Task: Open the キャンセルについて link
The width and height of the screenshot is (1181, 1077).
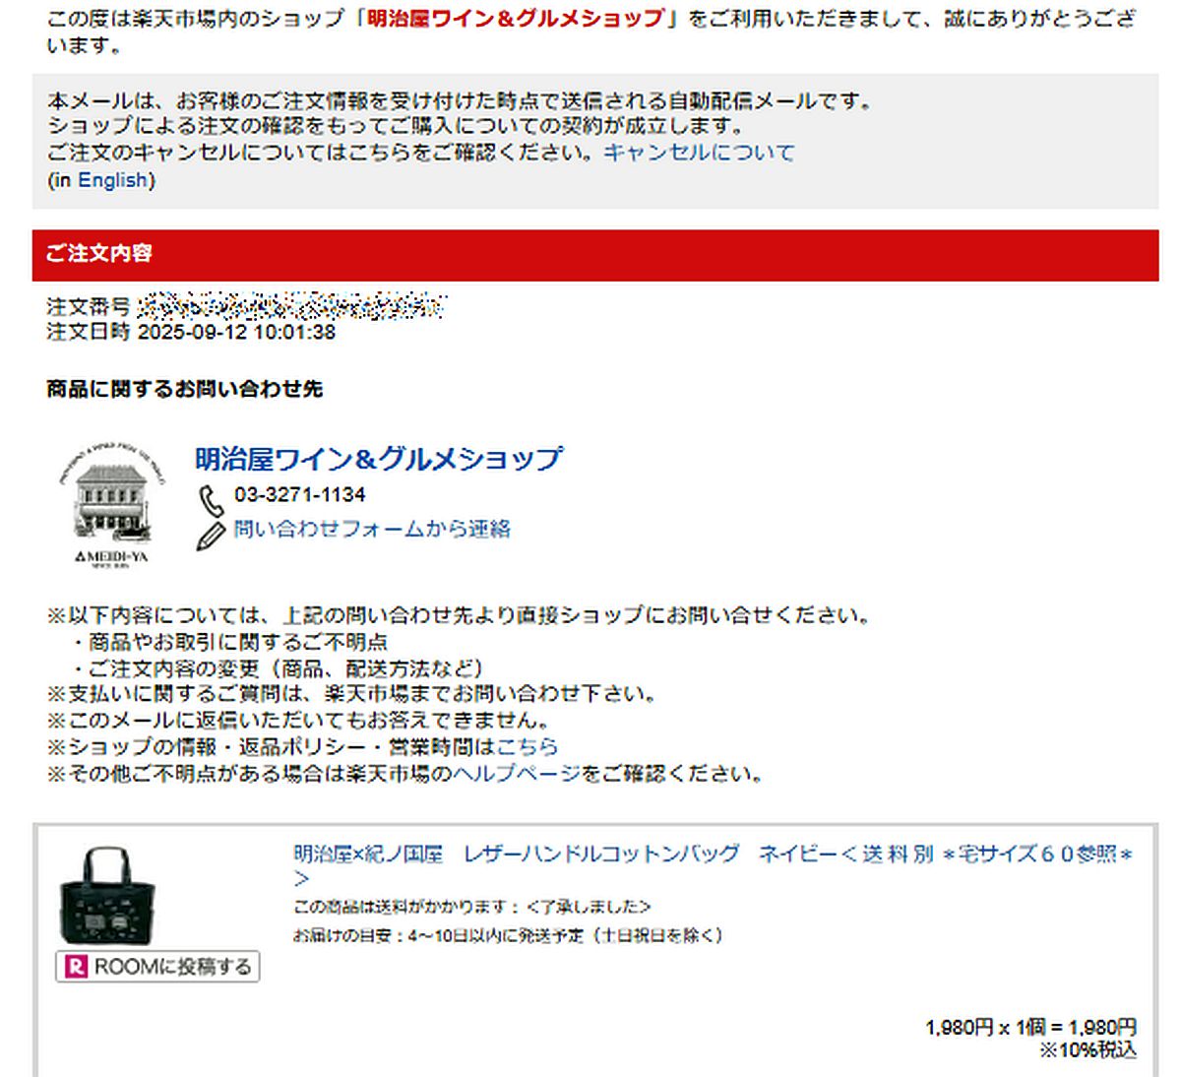Action: (x=699, y=153)
